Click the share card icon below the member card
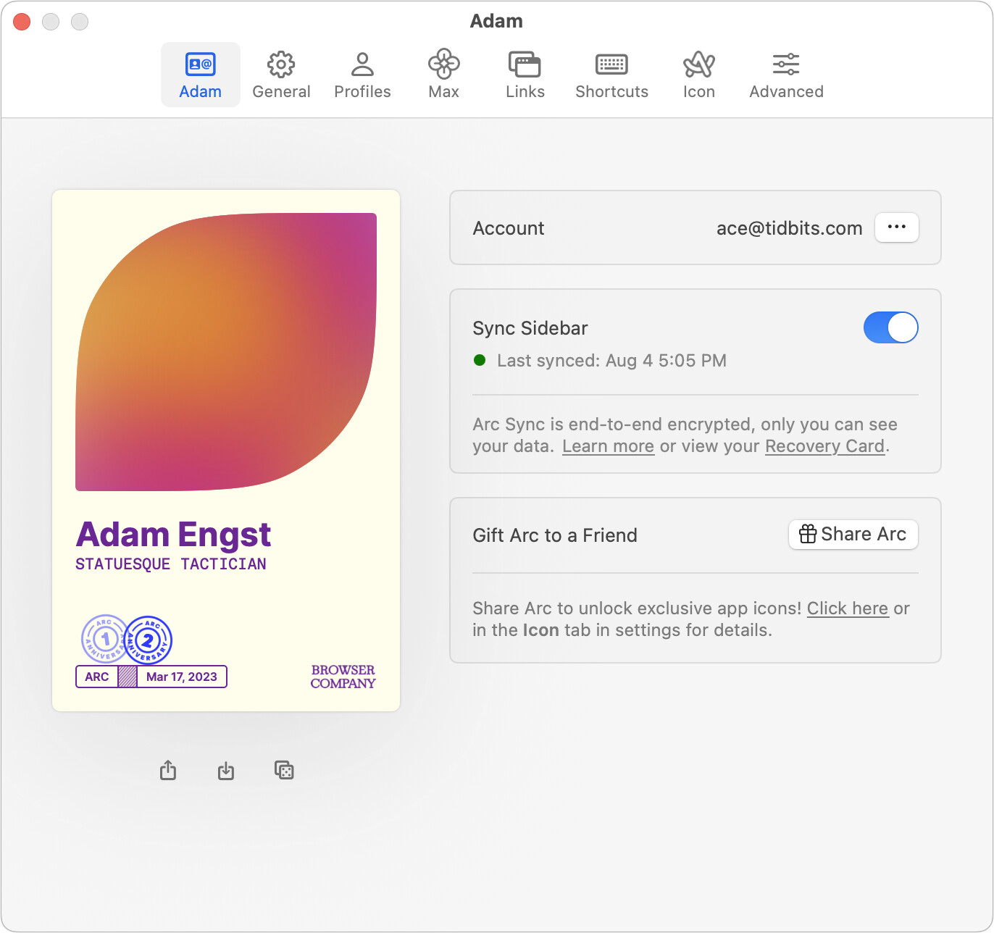This screenshot has height=933, width=994. 168,770
